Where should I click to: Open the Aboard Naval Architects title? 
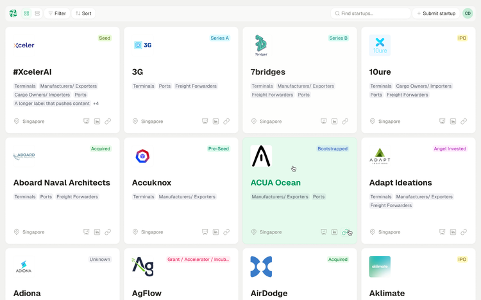tap(62, 182)
